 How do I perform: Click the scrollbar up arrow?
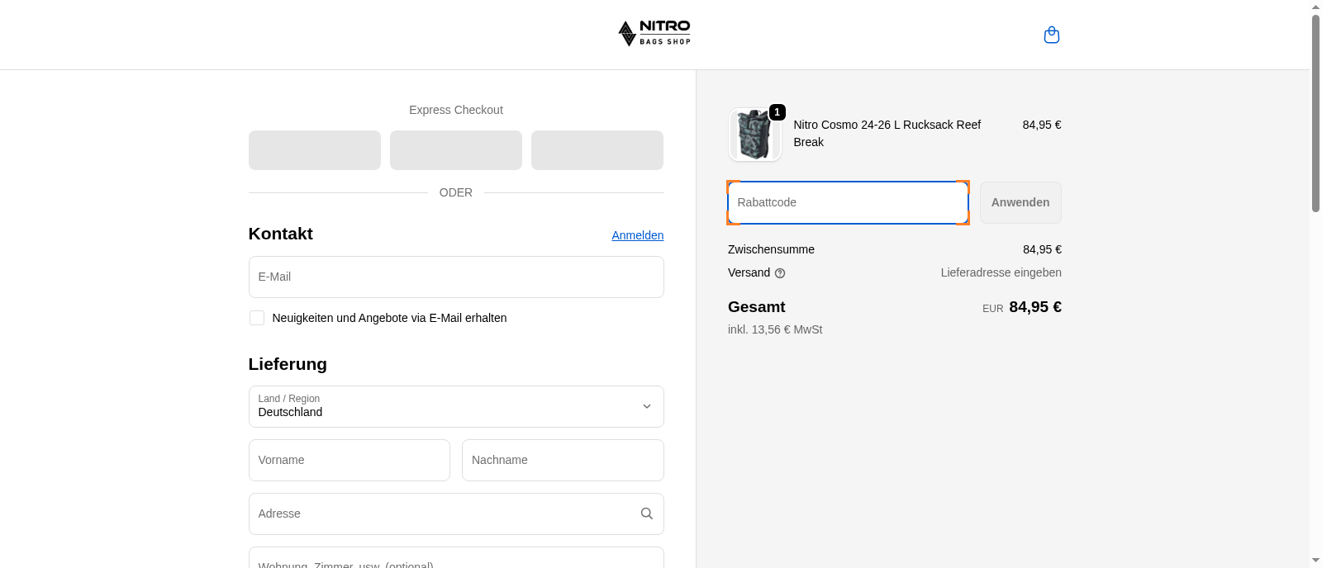[x=1315, y=7]
